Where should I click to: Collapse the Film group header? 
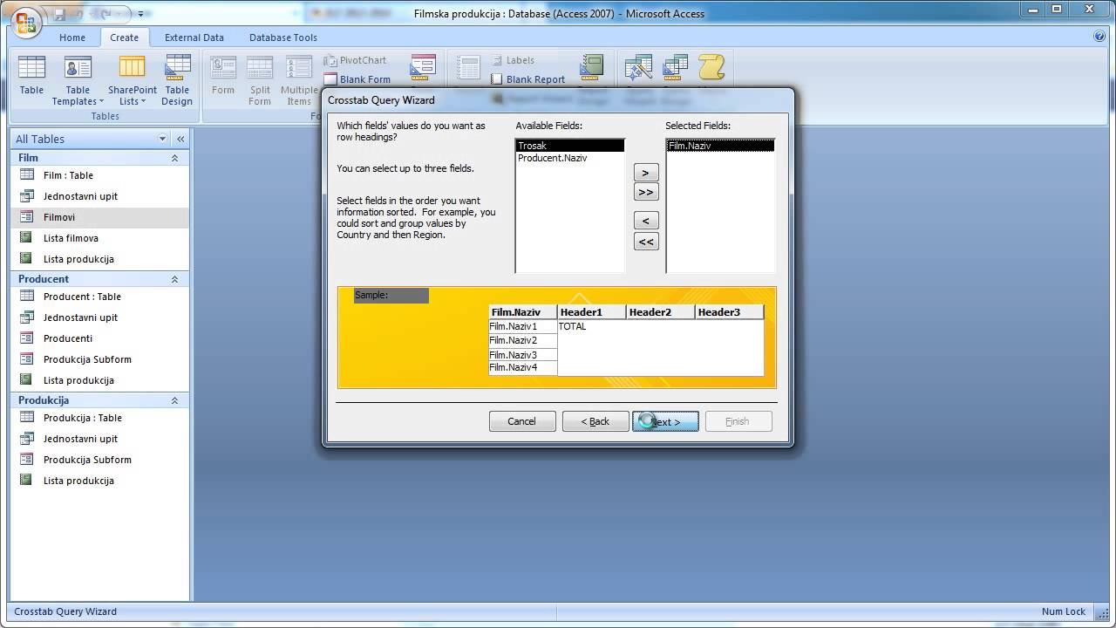tap(174, 158)
